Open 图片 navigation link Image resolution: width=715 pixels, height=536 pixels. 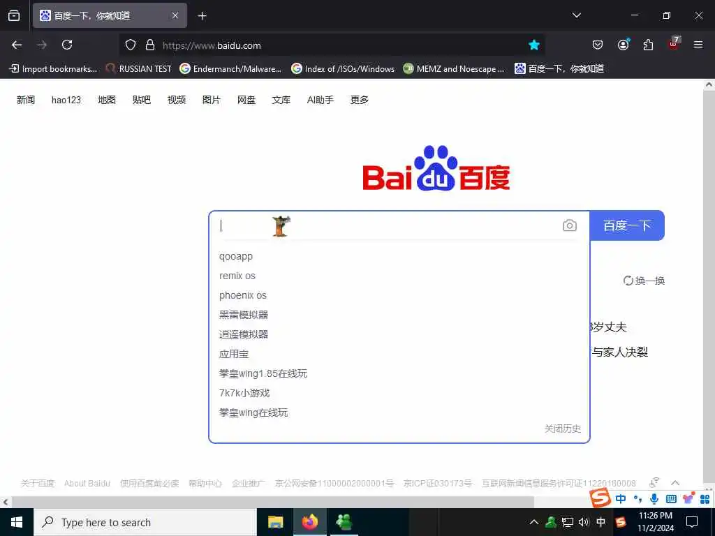[212, 100]
